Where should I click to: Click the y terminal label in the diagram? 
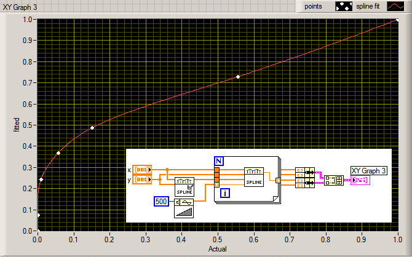pyautogui.click(x=129, y=180)
